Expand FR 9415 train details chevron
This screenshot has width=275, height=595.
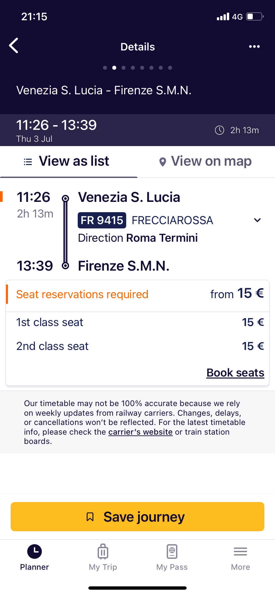257,220
